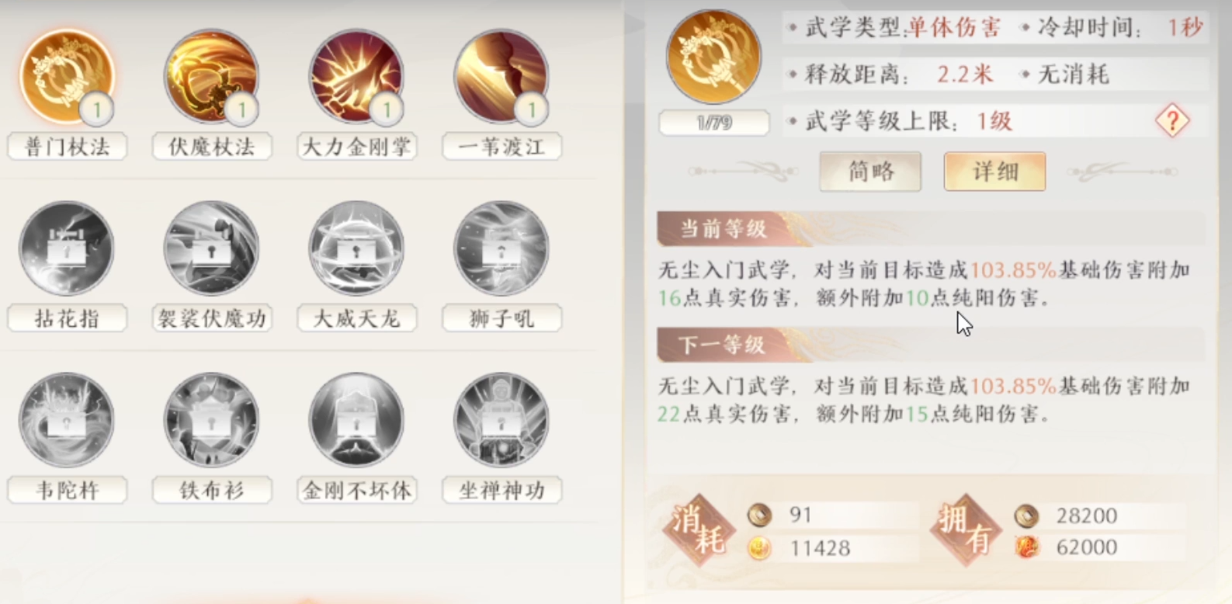Click the locked 坐禅神功 skill icon
This screenshot has height=604, width=1232.
click(x=501, y=420)
